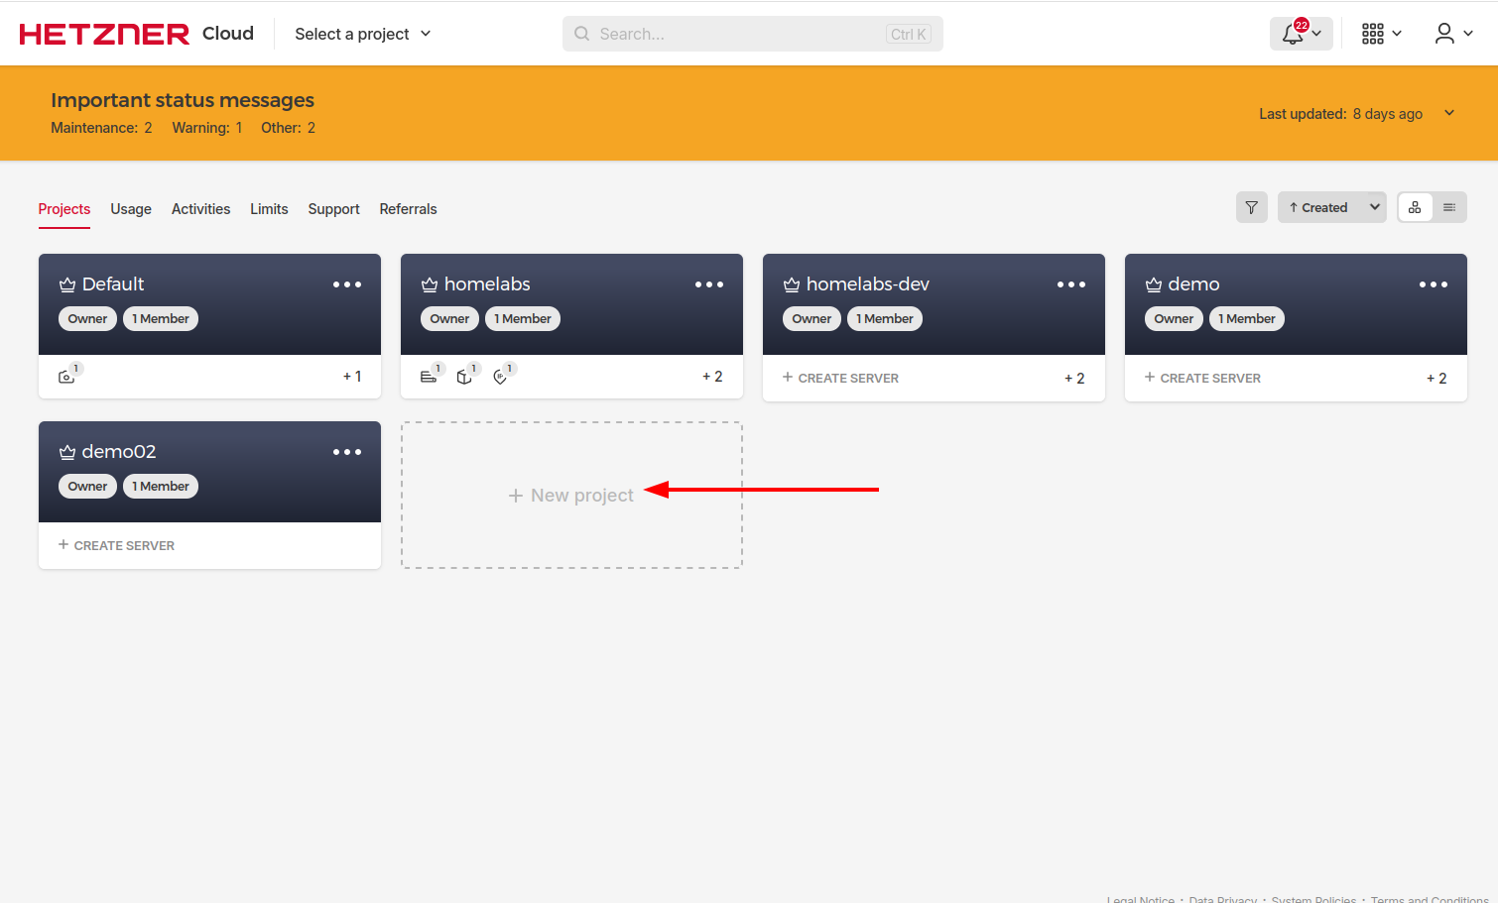Switch to the Referrals tab
The height and width of the screenshot is (903, 1498).
408,209
